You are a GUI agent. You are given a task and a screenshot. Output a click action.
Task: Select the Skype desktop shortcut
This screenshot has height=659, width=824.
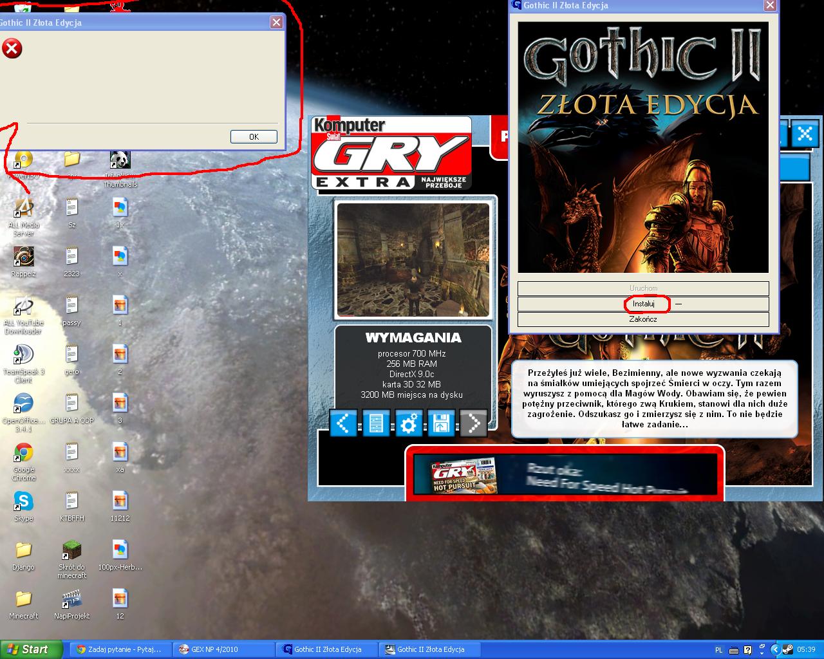(23, 506)
